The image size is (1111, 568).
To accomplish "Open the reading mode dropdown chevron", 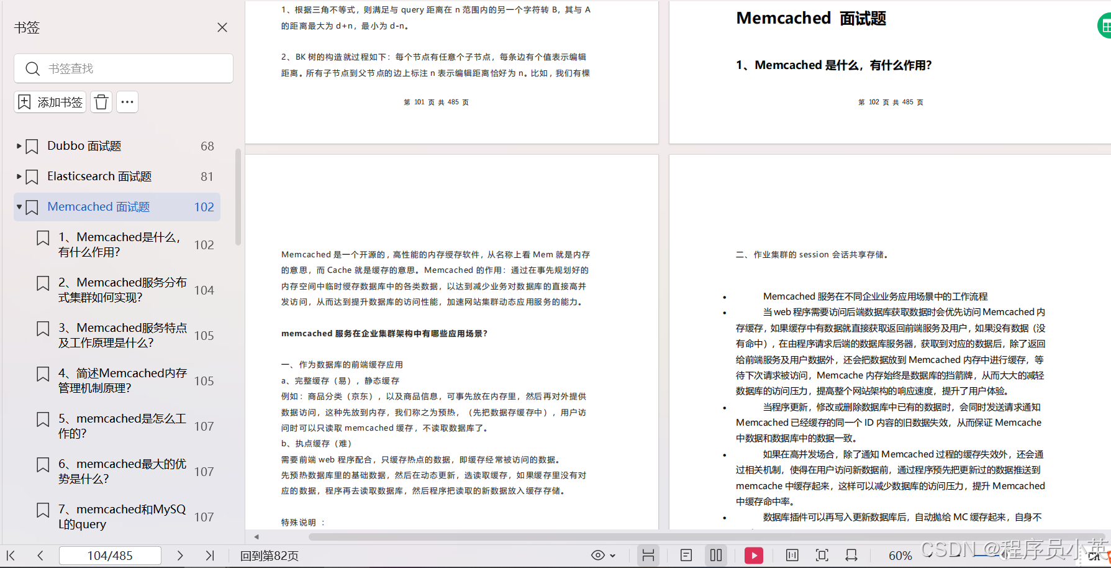I will tap(612, 555).
